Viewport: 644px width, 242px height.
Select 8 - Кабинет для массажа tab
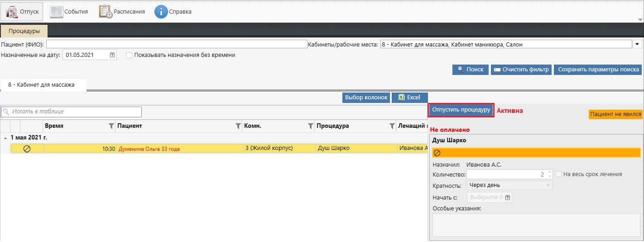click(41, 85)
